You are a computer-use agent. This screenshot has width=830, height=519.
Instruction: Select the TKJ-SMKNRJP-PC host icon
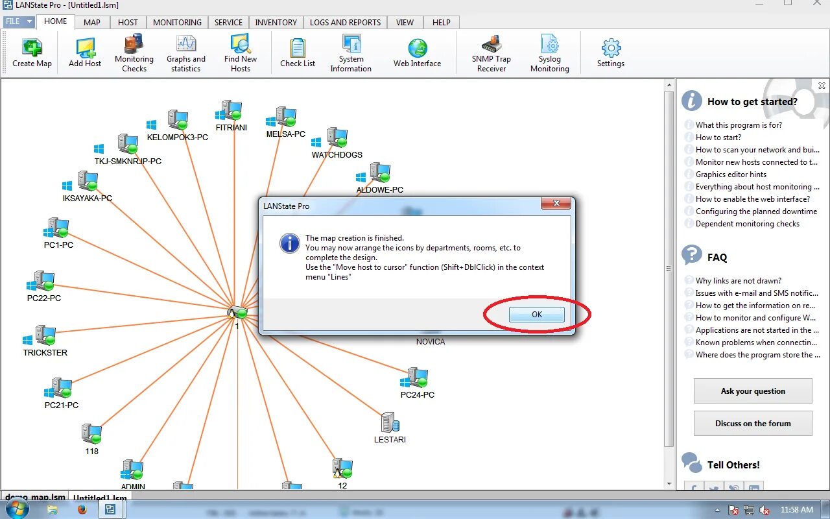(128, 144)
